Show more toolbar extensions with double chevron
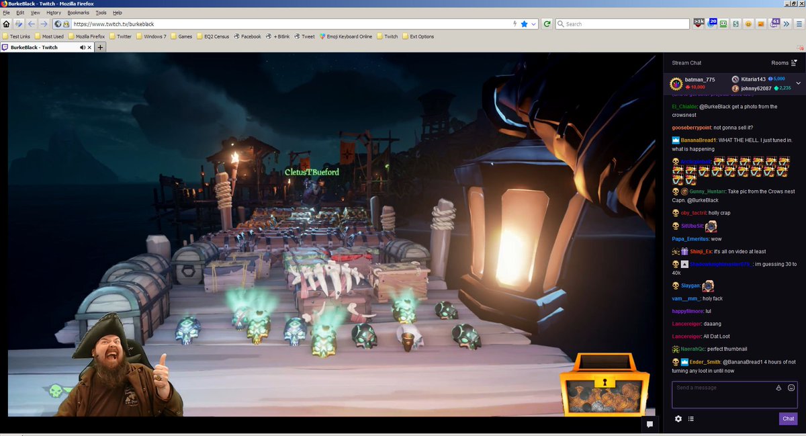Screen dimensions: 806x436 [x=787, y=24]
